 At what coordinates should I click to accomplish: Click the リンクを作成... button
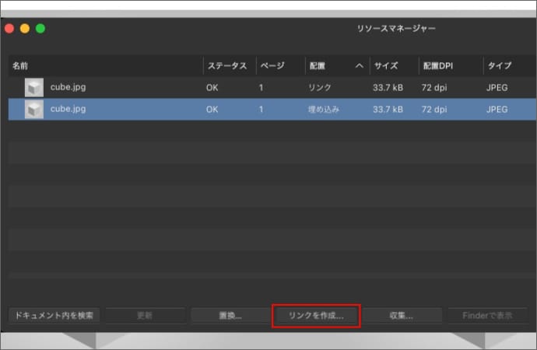[316, 316]
